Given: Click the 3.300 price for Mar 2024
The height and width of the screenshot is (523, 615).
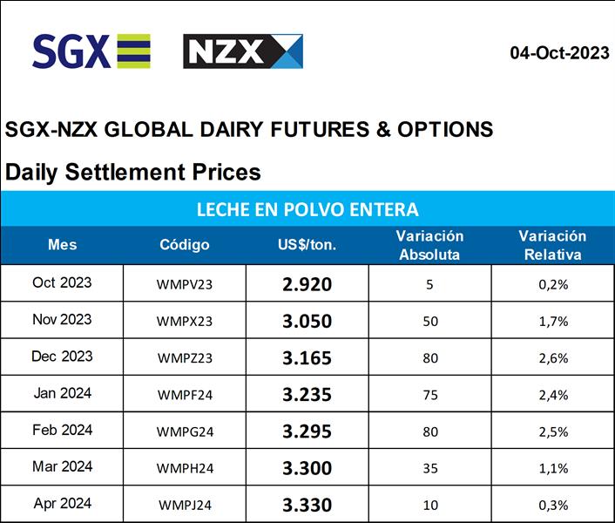Looking at the screenshot, I should tap(307, 468).
